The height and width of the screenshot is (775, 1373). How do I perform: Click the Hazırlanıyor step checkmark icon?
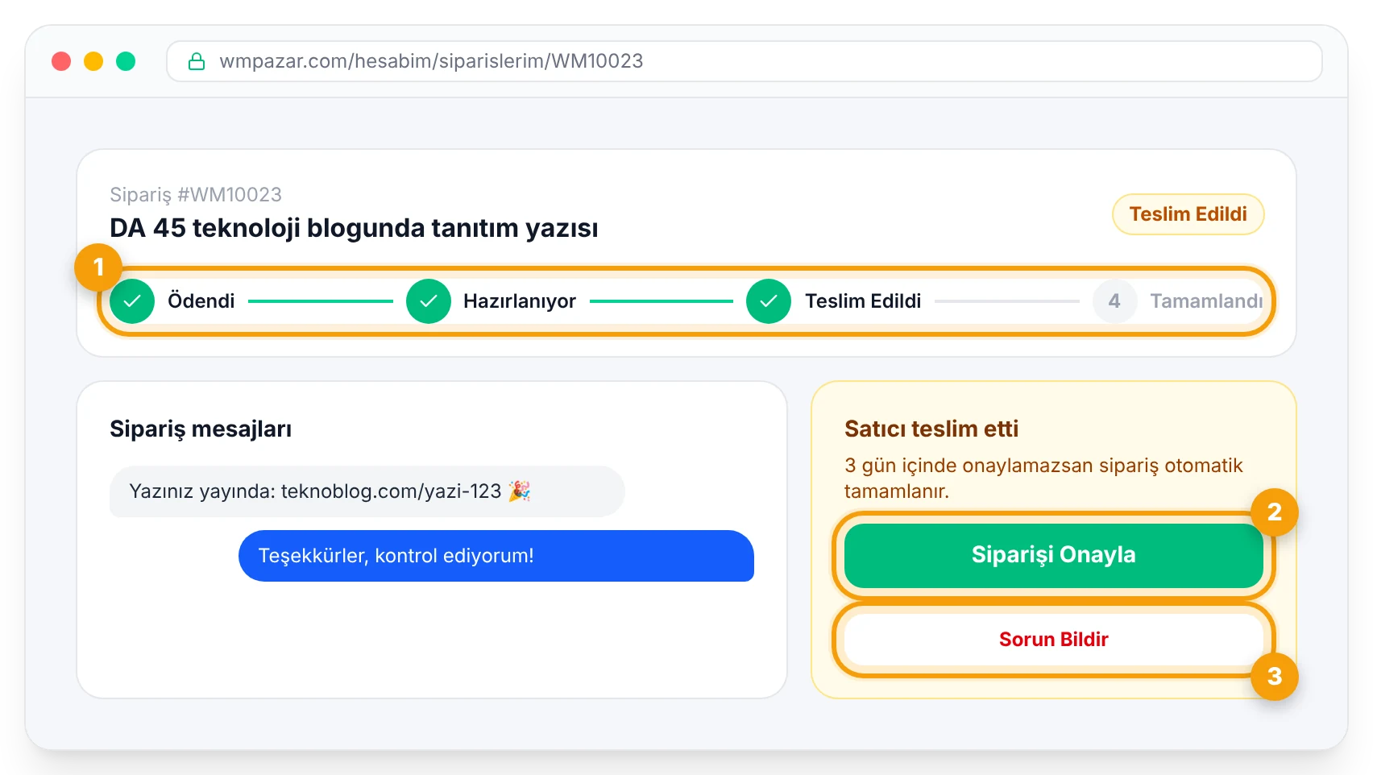(429, 301)
